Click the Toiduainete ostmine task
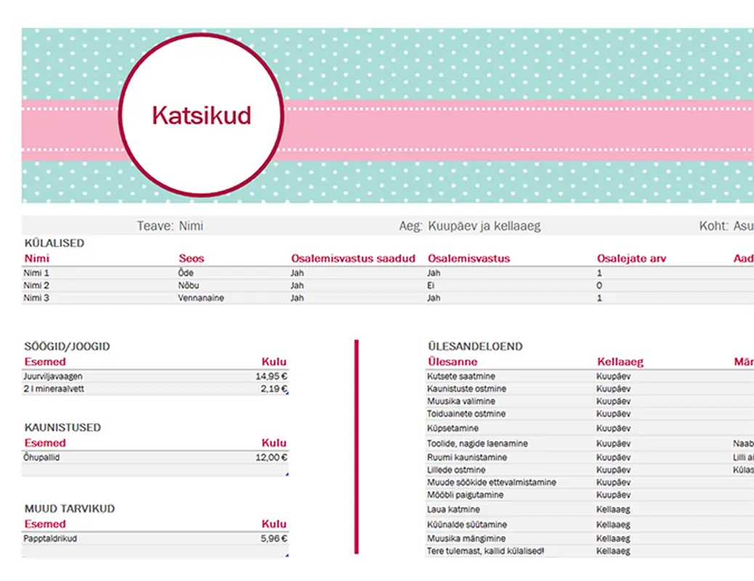 pyautogui.click(x=466, y=414)
